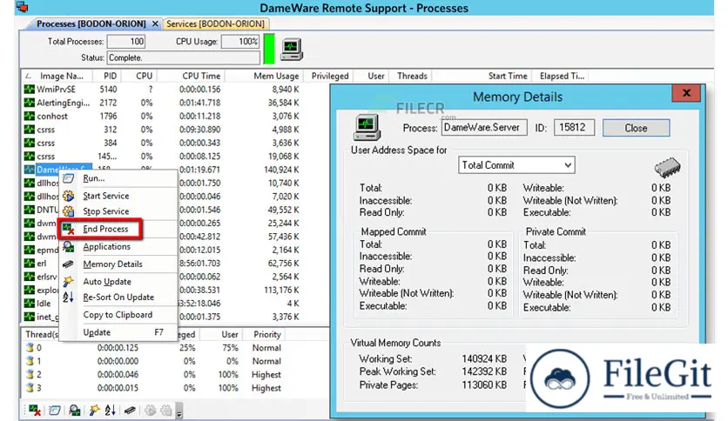Click the WmiPrvSE process icon
Screen dimensions: 728x421
pos(30,89)
